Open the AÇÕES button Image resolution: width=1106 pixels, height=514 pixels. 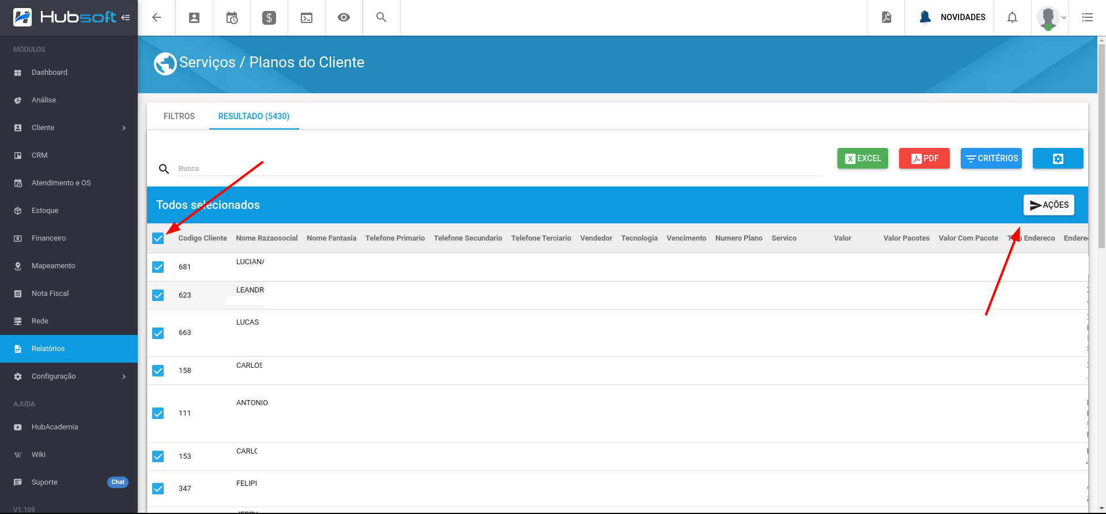point(1049,205)
